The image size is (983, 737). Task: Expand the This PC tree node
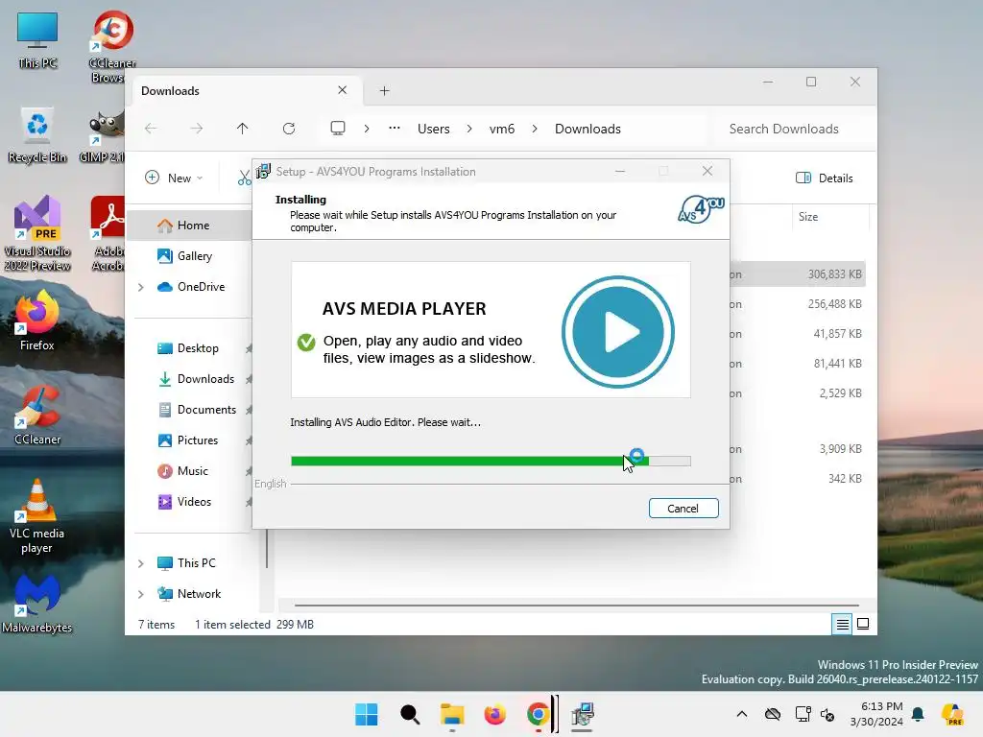click(141, 563)
